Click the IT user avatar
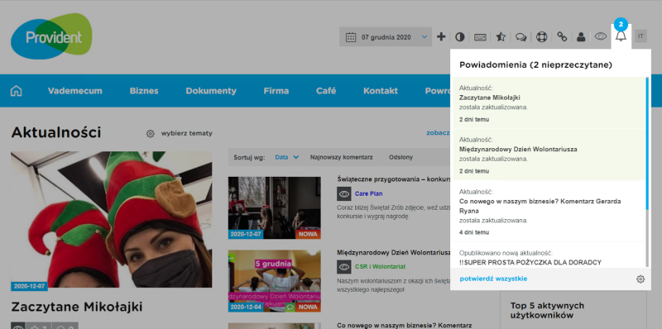 tap(640, 36)
